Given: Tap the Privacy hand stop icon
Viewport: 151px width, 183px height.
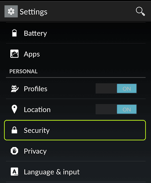Looking at the screenshot, I should pyautogui.click(x=15, y=151).
